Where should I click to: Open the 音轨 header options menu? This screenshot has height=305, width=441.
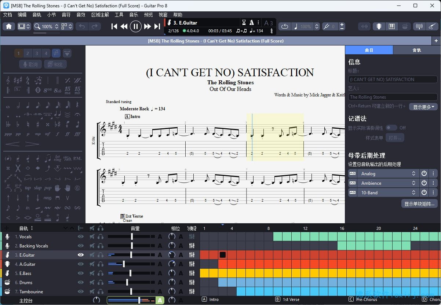pyautogui.click(x=31, y=228)
